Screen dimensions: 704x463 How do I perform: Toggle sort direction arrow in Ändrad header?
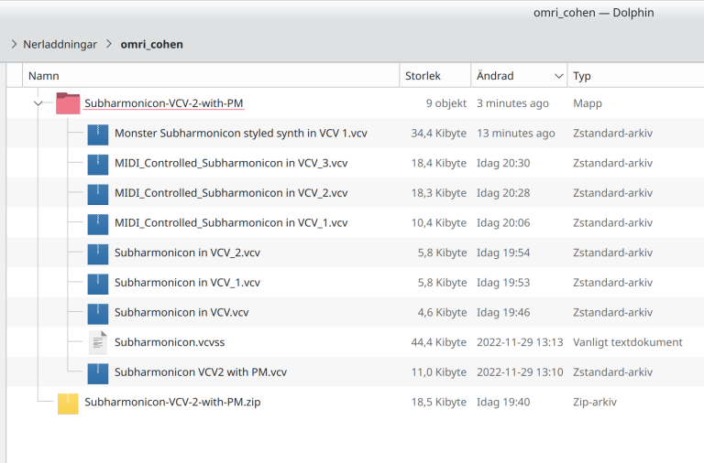[x=558, y=76]
